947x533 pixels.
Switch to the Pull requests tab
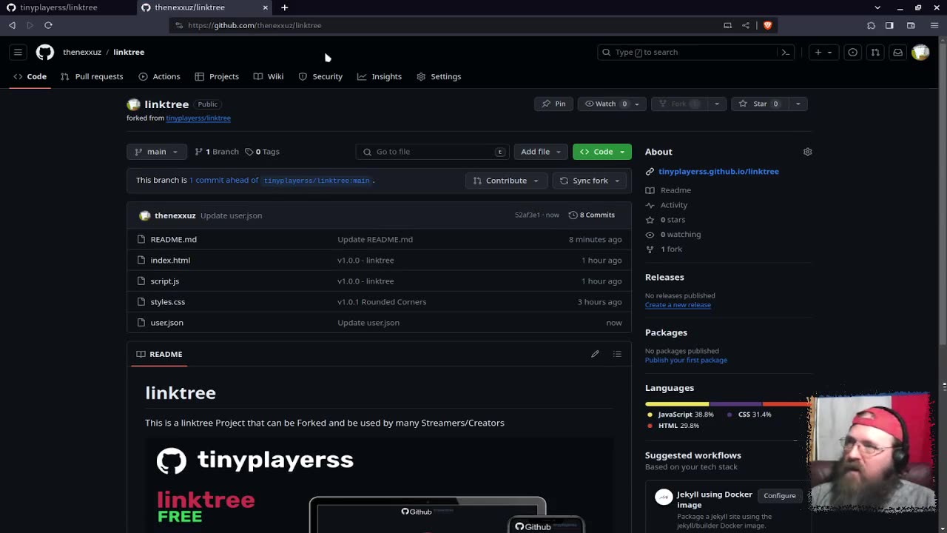92,76
